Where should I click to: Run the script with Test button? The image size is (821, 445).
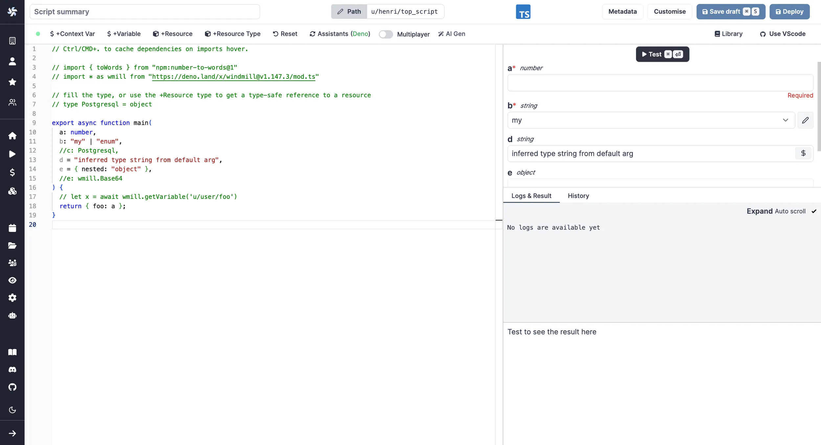(x=662, y=54)
